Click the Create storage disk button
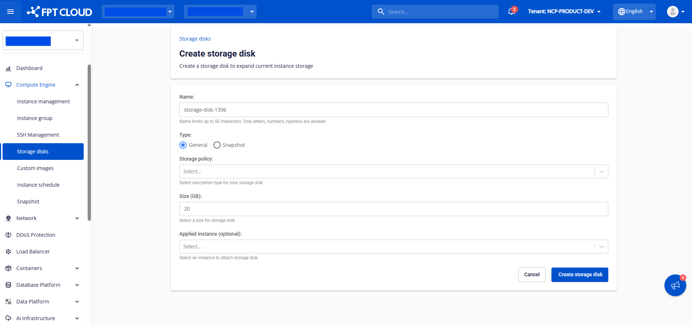This screenshot has height=327, width=692. (x=580, y=274)
